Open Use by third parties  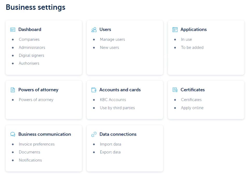point(117,108)
